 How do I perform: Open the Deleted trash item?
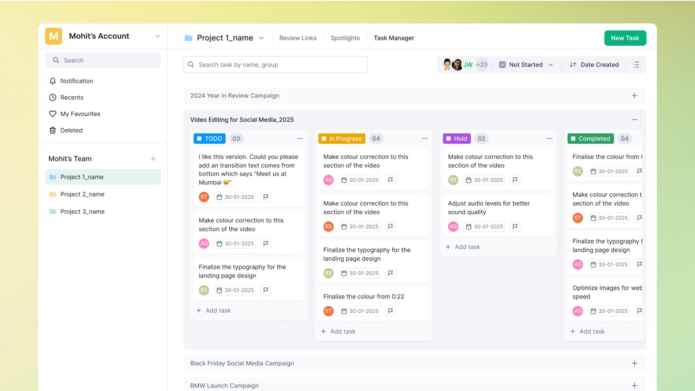pyautogui.click(x=65, y=130)
